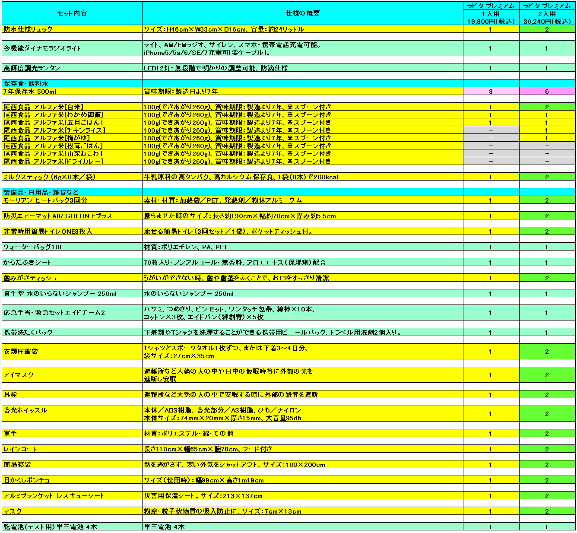Click the spec cell mentioning AM/FMラジオ
The height and width of the screenshot is (533, 577).
(x=303, y=48)
